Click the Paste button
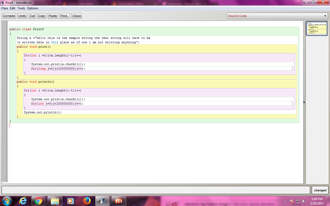The width and height of the screenshot is (330, 206). pos(53,16)
